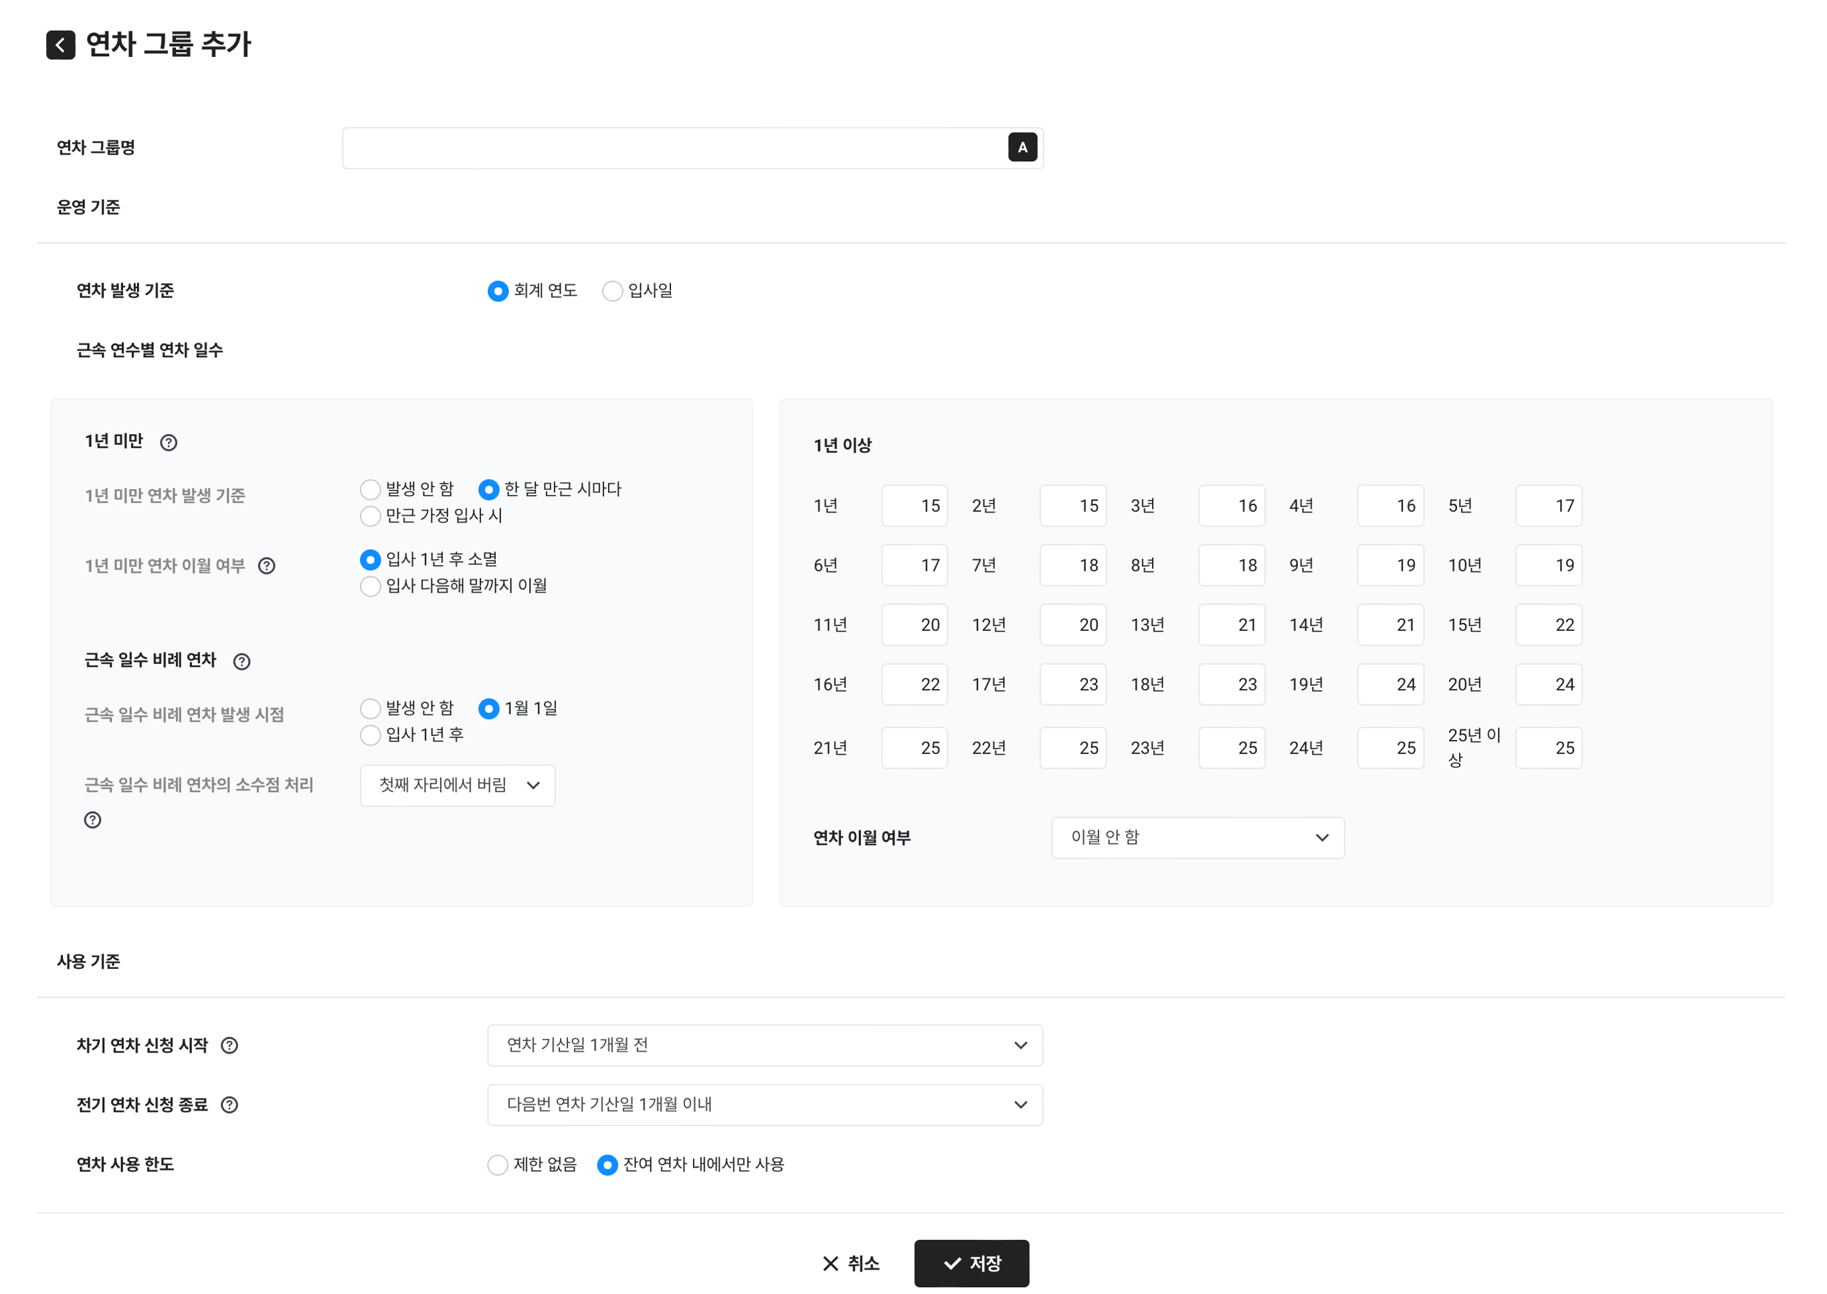Click help icon beside 전기 연차 신청 종료
Screen dimensions: 1827x1294
click(229, 1105)
